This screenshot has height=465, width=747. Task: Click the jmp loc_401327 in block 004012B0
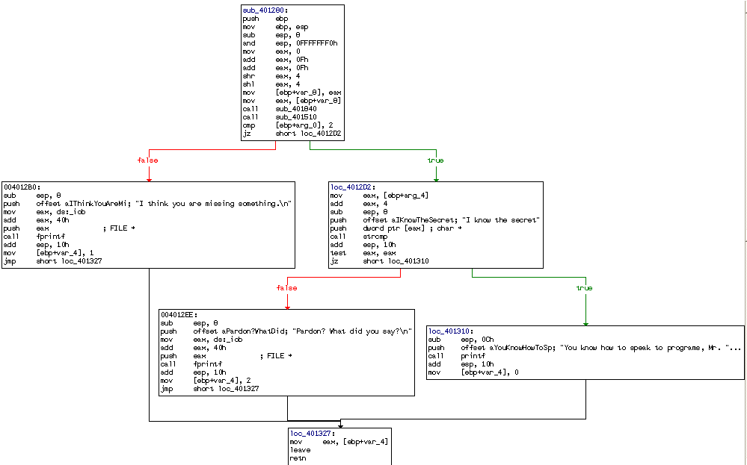click(53, 261)
